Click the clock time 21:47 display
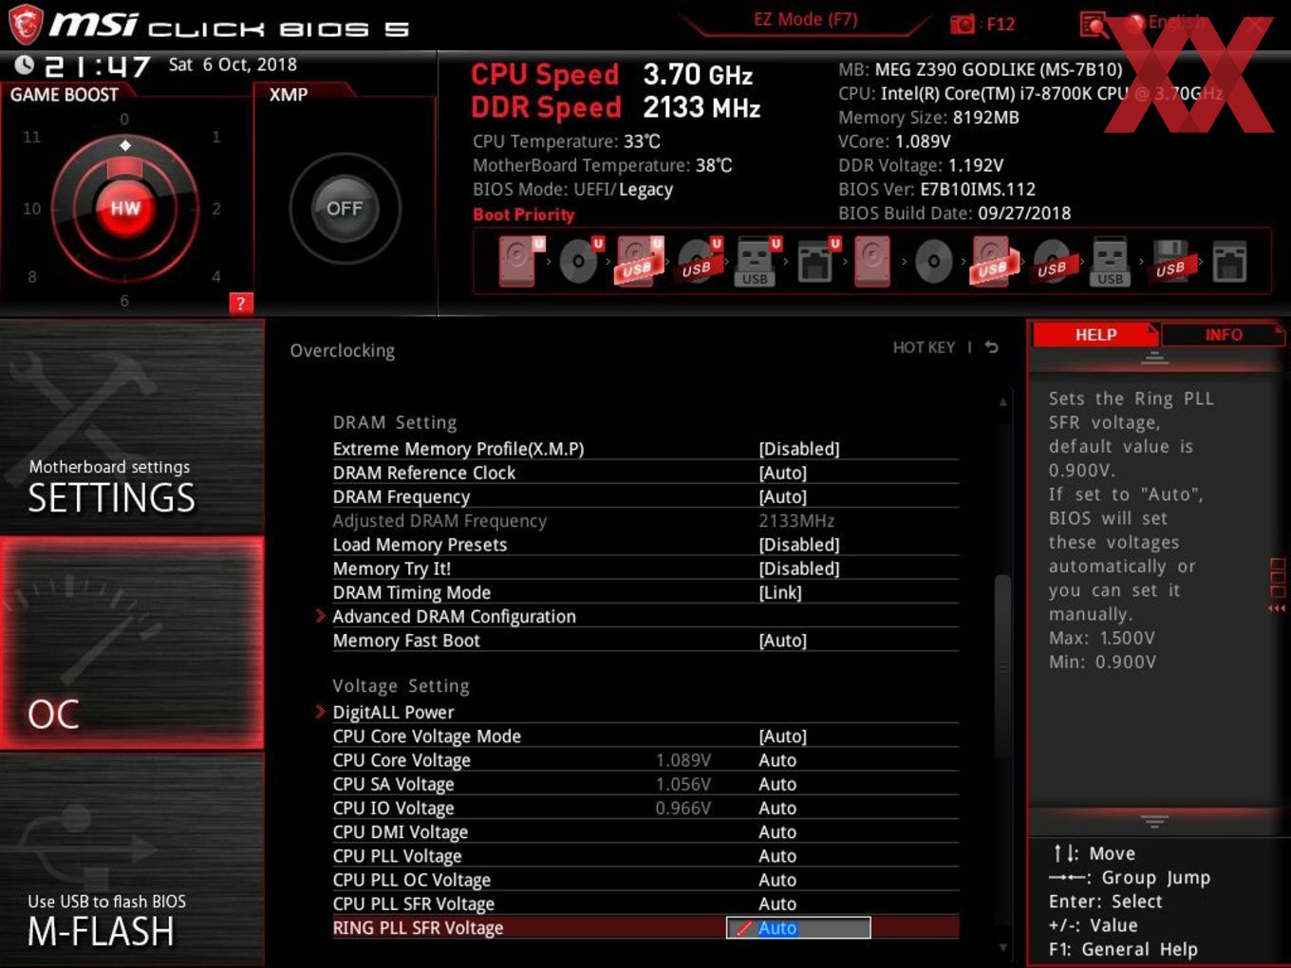This screenshot has height=968, width=1291. (97, 65)
